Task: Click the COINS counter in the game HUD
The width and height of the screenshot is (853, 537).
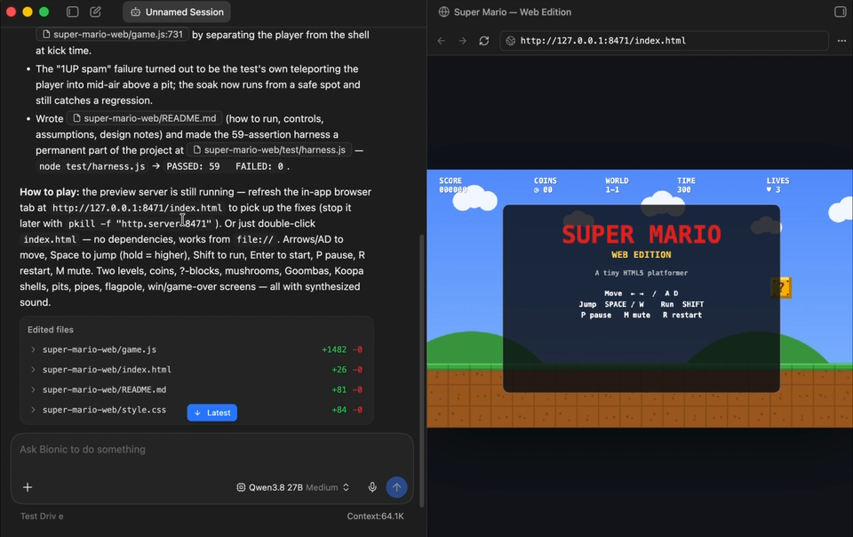Action: coord(545,185)
